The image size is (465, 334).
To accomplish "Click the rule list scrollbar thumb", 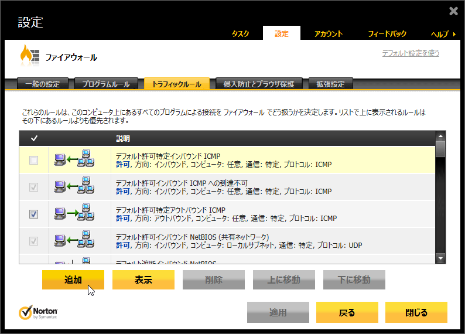I will pyautogui.click(x=440, y=149).
